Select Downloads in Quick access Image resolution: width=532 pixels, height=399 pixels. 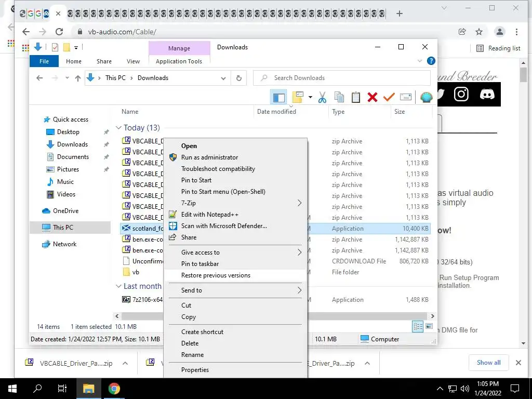(x=72, y=144)
